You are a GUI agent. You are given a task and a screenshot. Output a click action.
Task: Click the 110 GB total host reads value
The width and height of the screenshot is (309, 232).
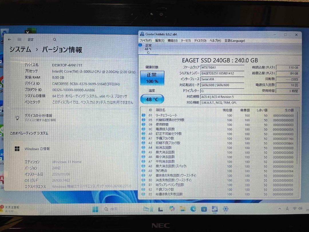[x=288, y=68]
